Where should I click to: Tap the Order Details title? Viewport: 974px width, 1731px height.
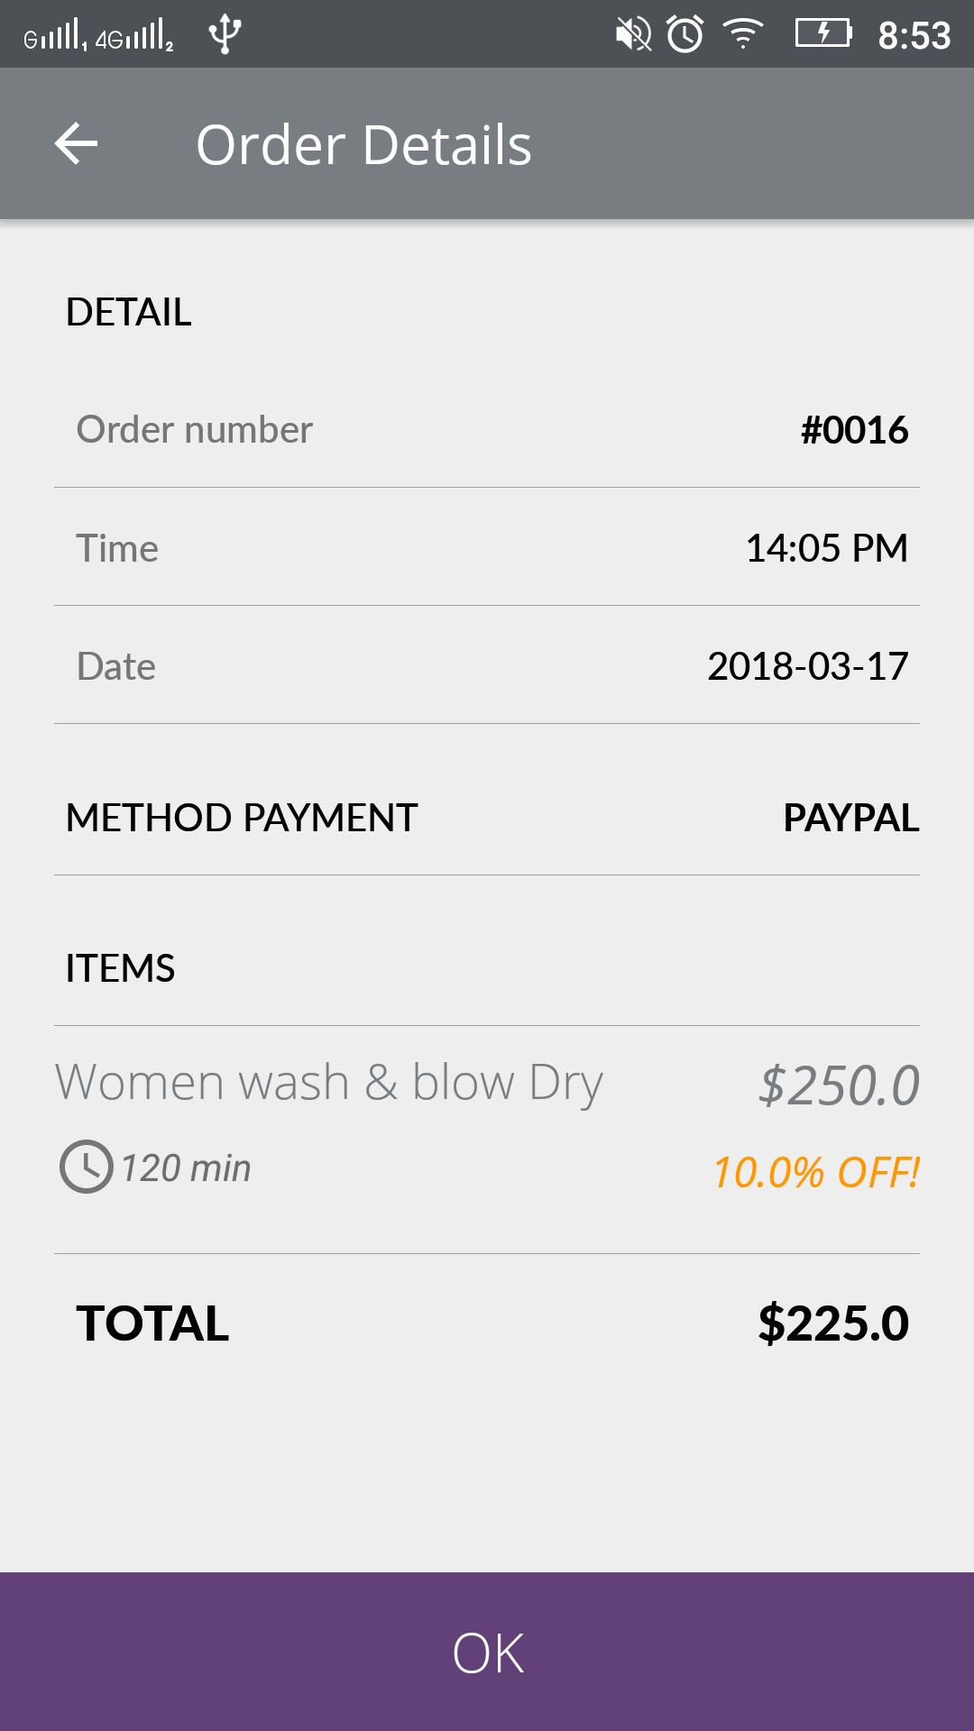point(363,145)
